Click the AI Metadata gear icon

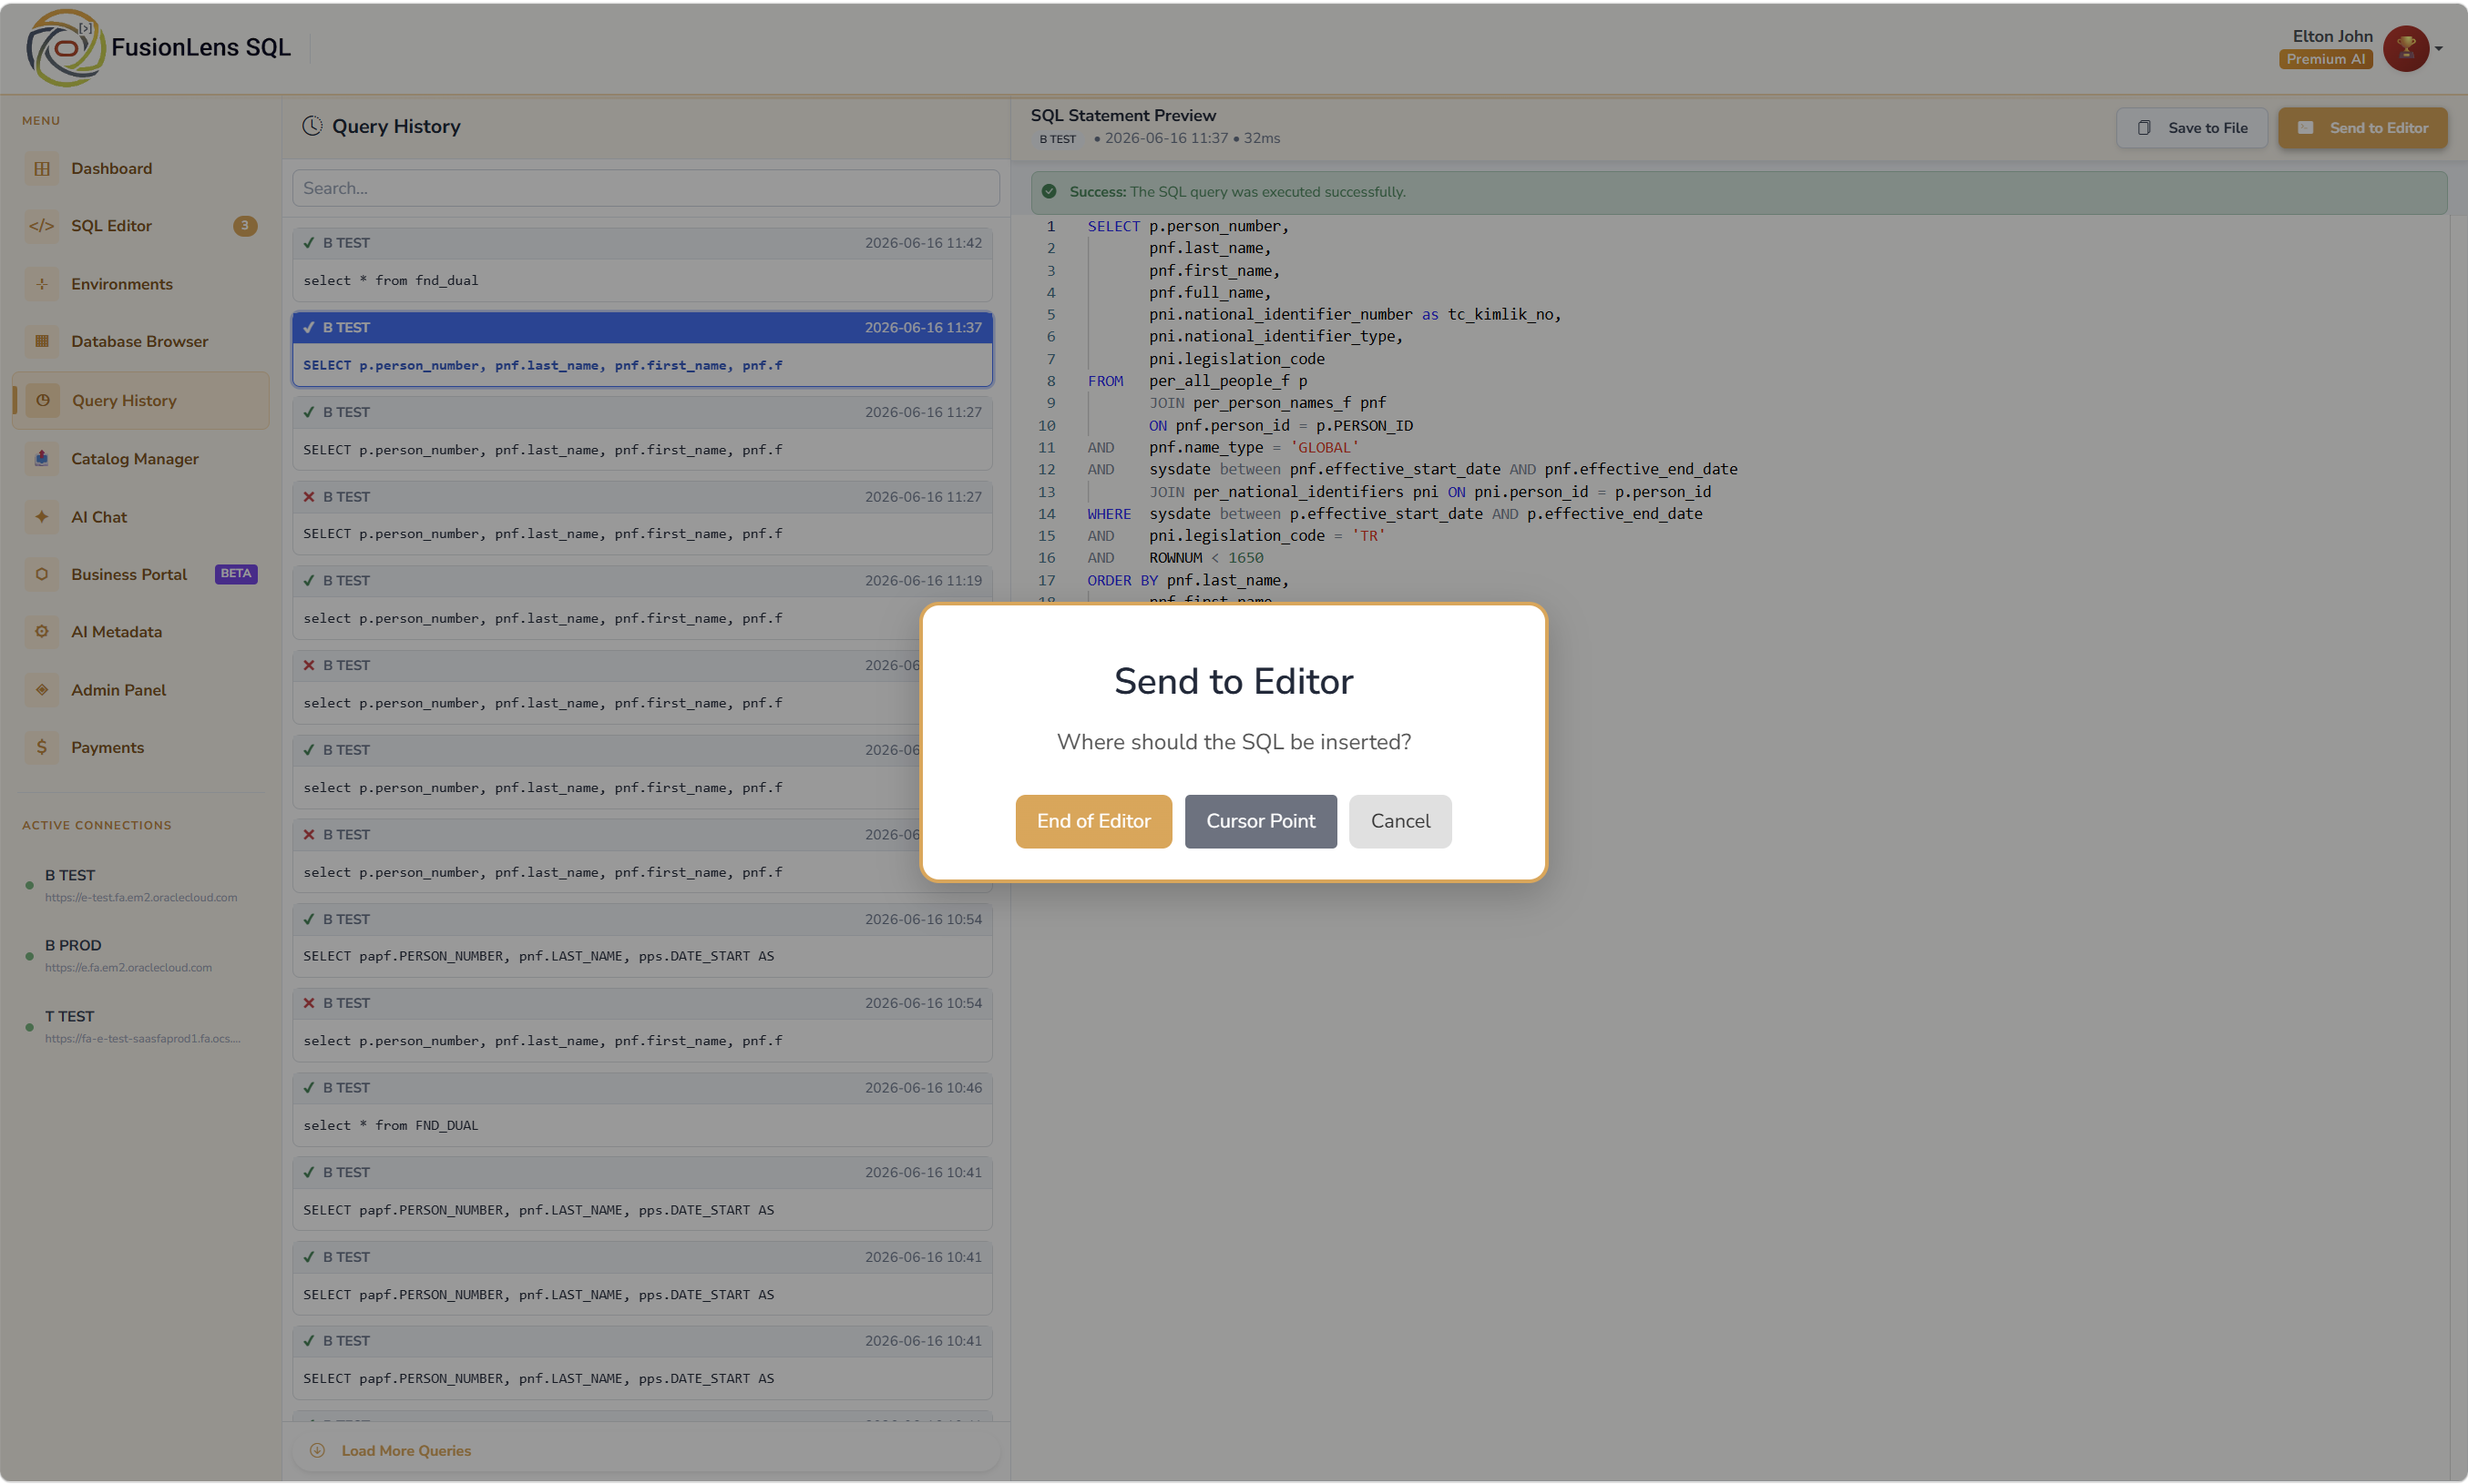(x=42, y=632)
